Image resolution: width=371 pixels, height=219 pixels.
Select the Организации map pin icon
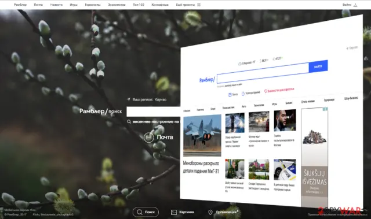[x=210, y=212]
